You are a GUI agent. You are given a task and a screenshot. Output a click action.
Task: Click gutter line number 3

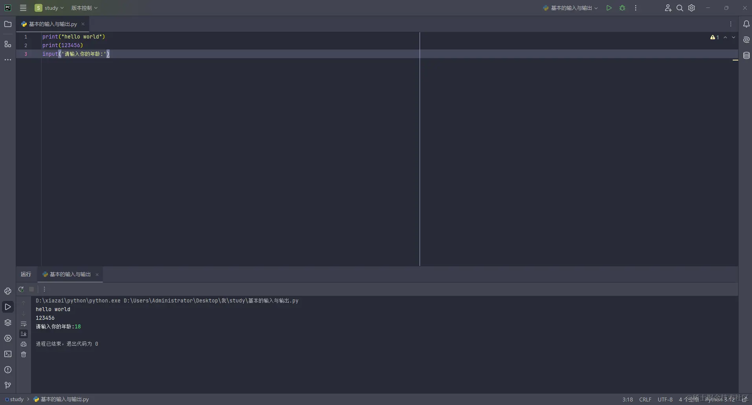26,54
